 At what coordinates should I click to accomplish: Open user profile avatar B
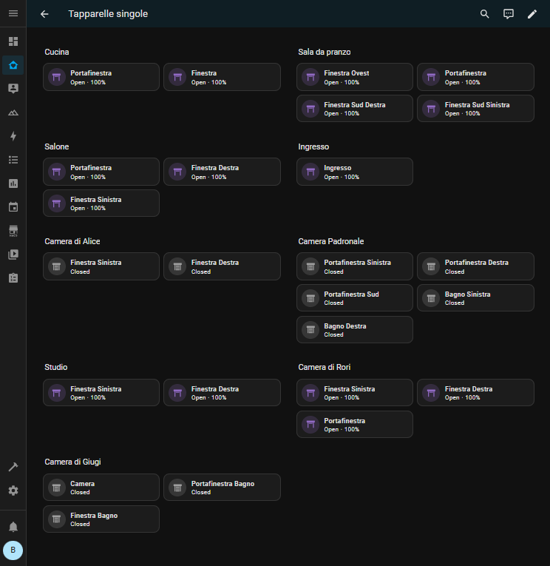13,550
